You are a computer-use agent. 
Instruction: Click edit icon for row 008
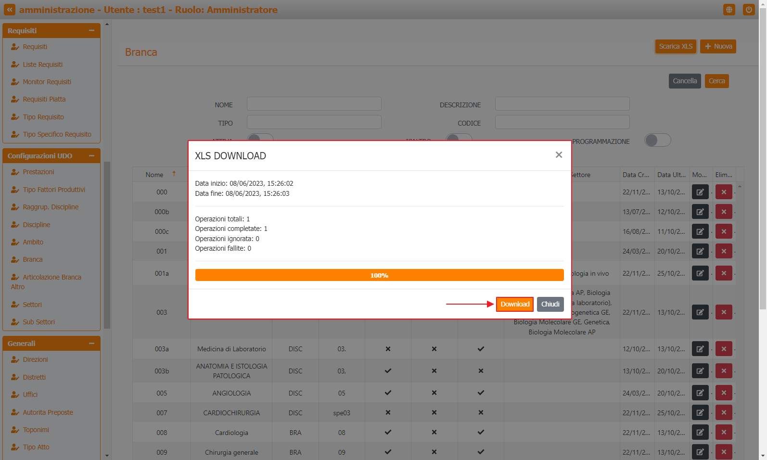(x=700, y=433)
